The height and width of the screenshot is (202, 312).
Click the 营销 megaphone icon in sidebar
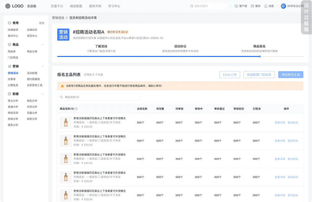click(x=9, y=66)
